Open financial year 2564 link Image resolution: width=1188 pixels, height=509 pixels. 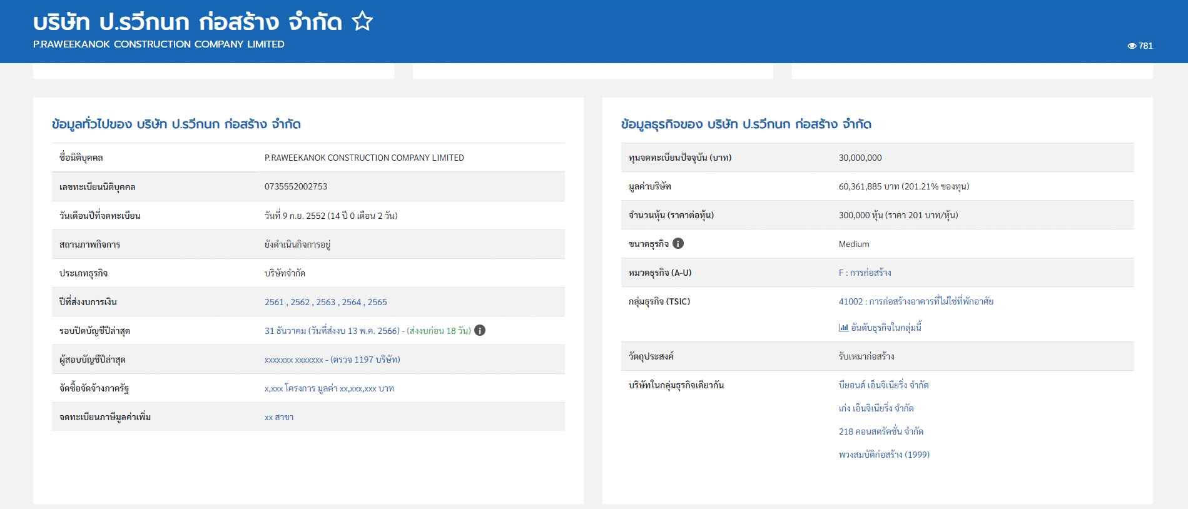coord(351,302)
